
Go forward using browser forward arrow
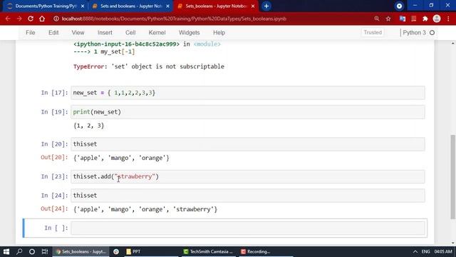tap(19, 19)
